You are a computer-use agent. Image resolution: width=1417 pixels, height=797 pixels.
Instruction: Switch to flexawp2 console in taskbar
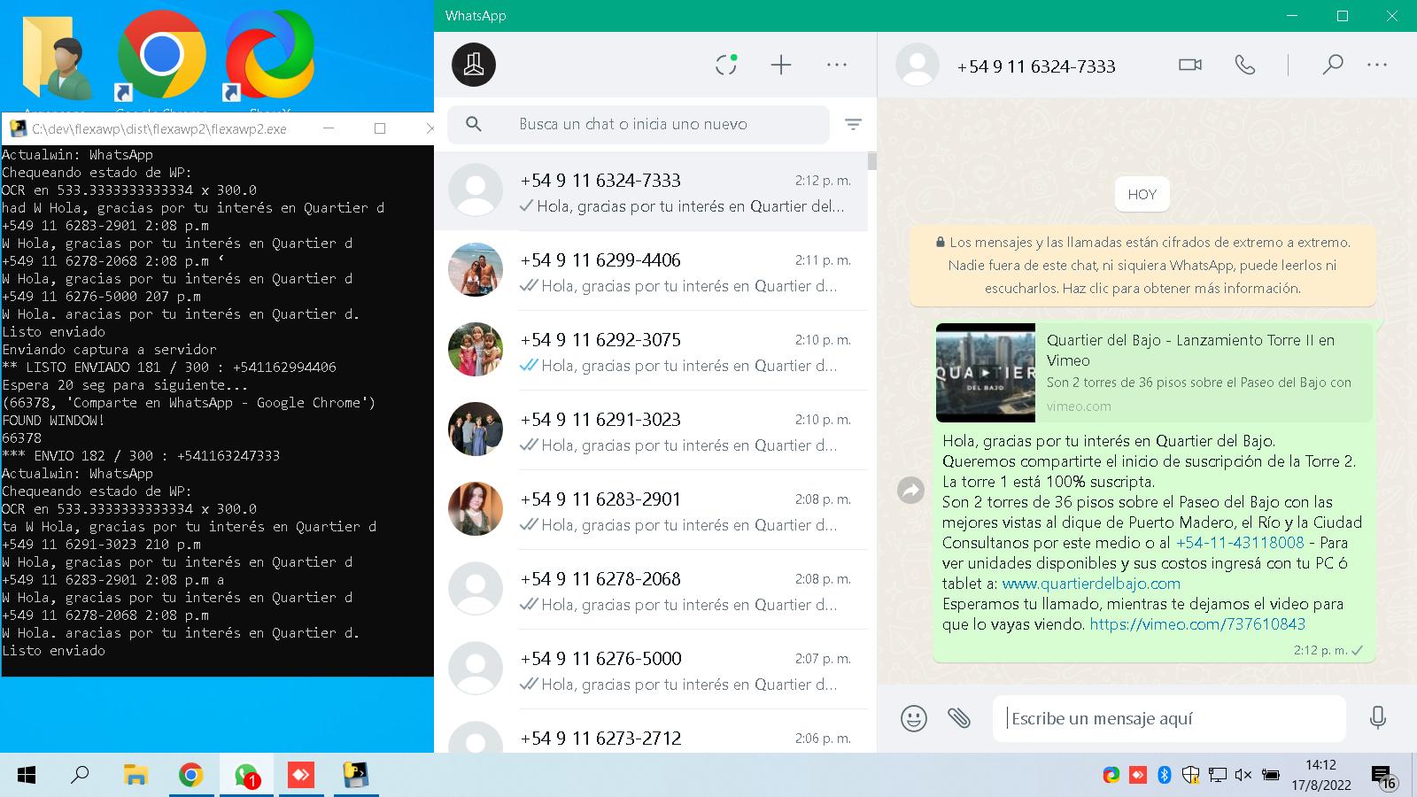click(356, 776)
